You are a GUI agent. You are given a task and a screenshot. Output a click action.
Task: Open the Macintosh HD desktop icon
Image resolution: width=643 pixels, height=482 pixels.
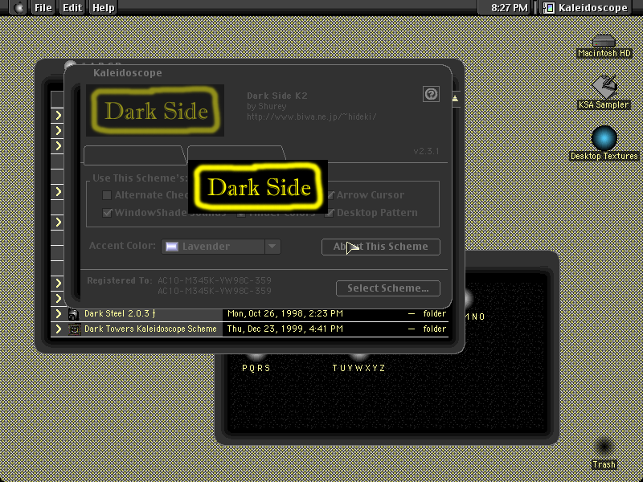click(x=604, y=42)
